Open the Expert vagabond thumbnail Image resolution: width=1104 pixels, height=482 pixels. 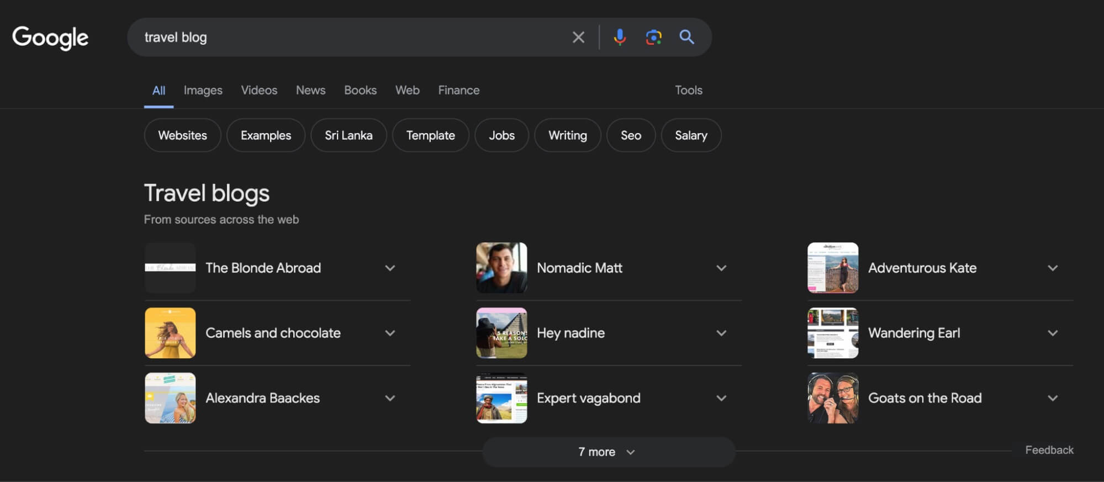pos(501,398)
